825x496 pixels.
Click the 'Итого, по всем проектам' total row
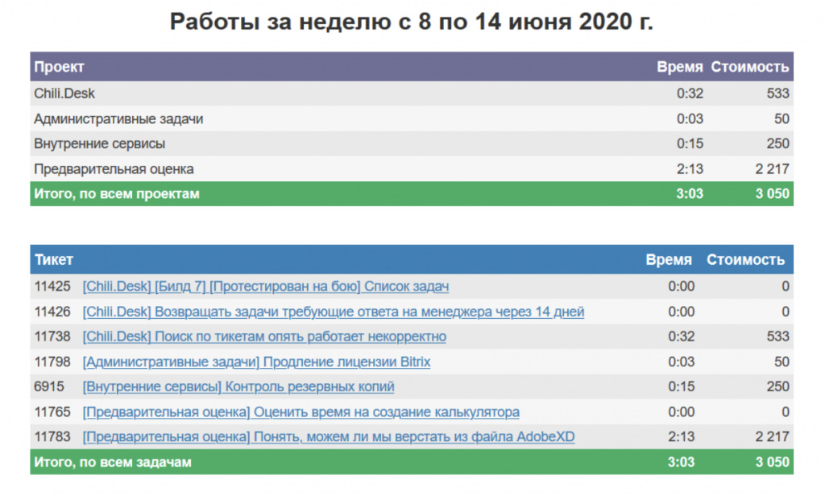(117, 194)
